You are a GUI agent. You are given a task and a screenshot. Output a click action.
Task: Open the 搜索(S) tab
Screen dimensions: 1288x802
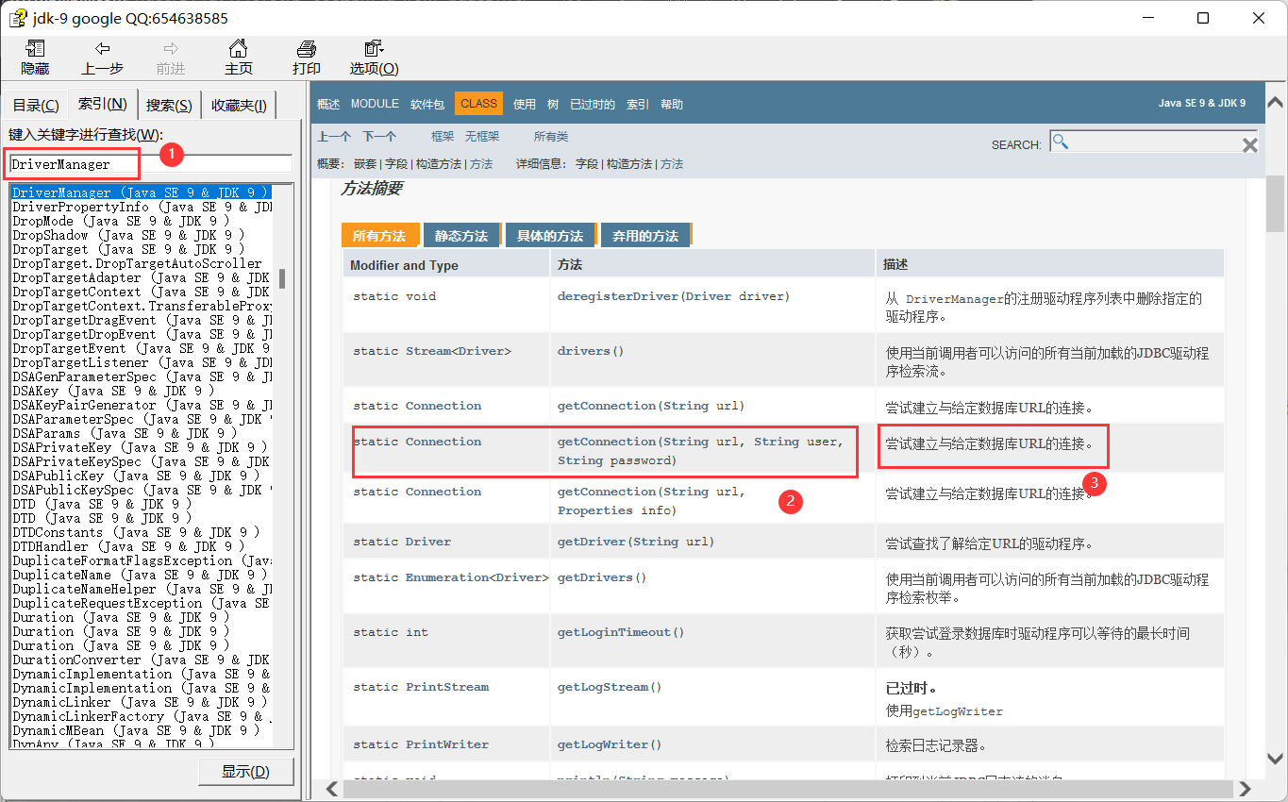pyautogui.click(x=169, y=106)
